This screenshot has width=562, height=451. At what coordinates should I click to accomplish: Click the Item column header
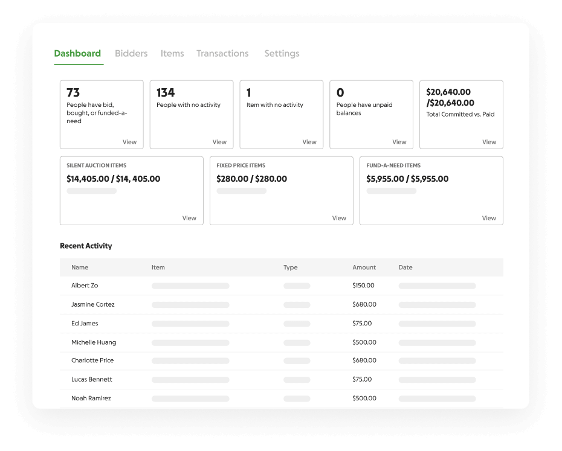coord(158,267)
